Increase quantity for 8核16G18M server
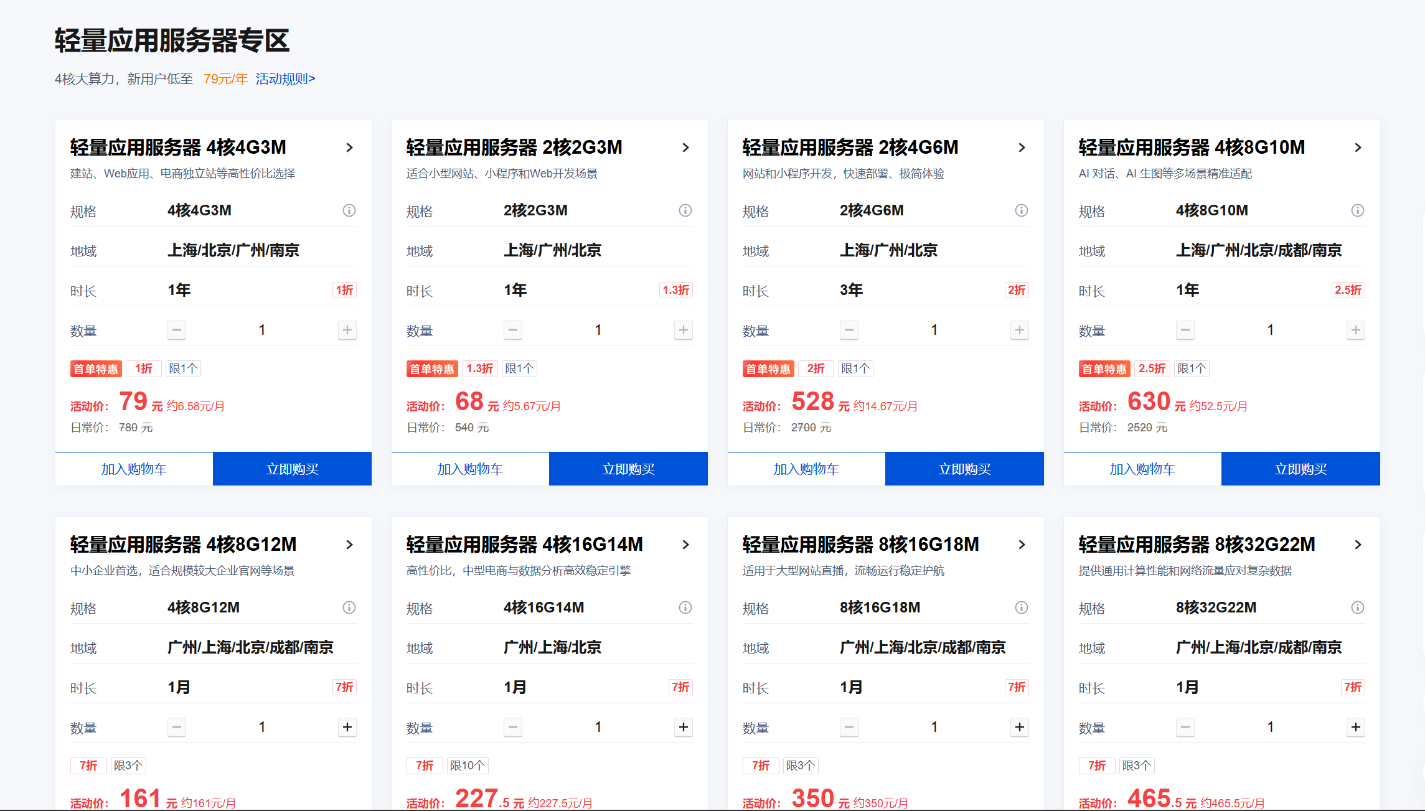Screen dimensions: 1425x811 point(1020,727)
